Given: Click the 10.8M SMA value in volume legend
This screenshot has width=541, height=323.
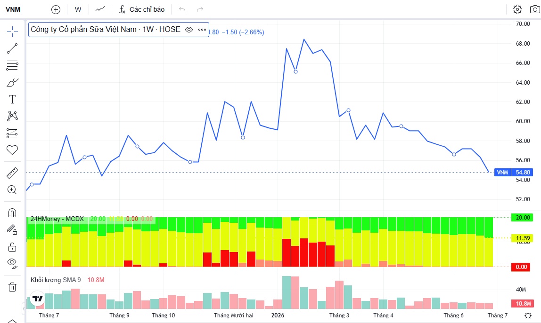Looking at the screenshot, I should (x=96, y=280).
